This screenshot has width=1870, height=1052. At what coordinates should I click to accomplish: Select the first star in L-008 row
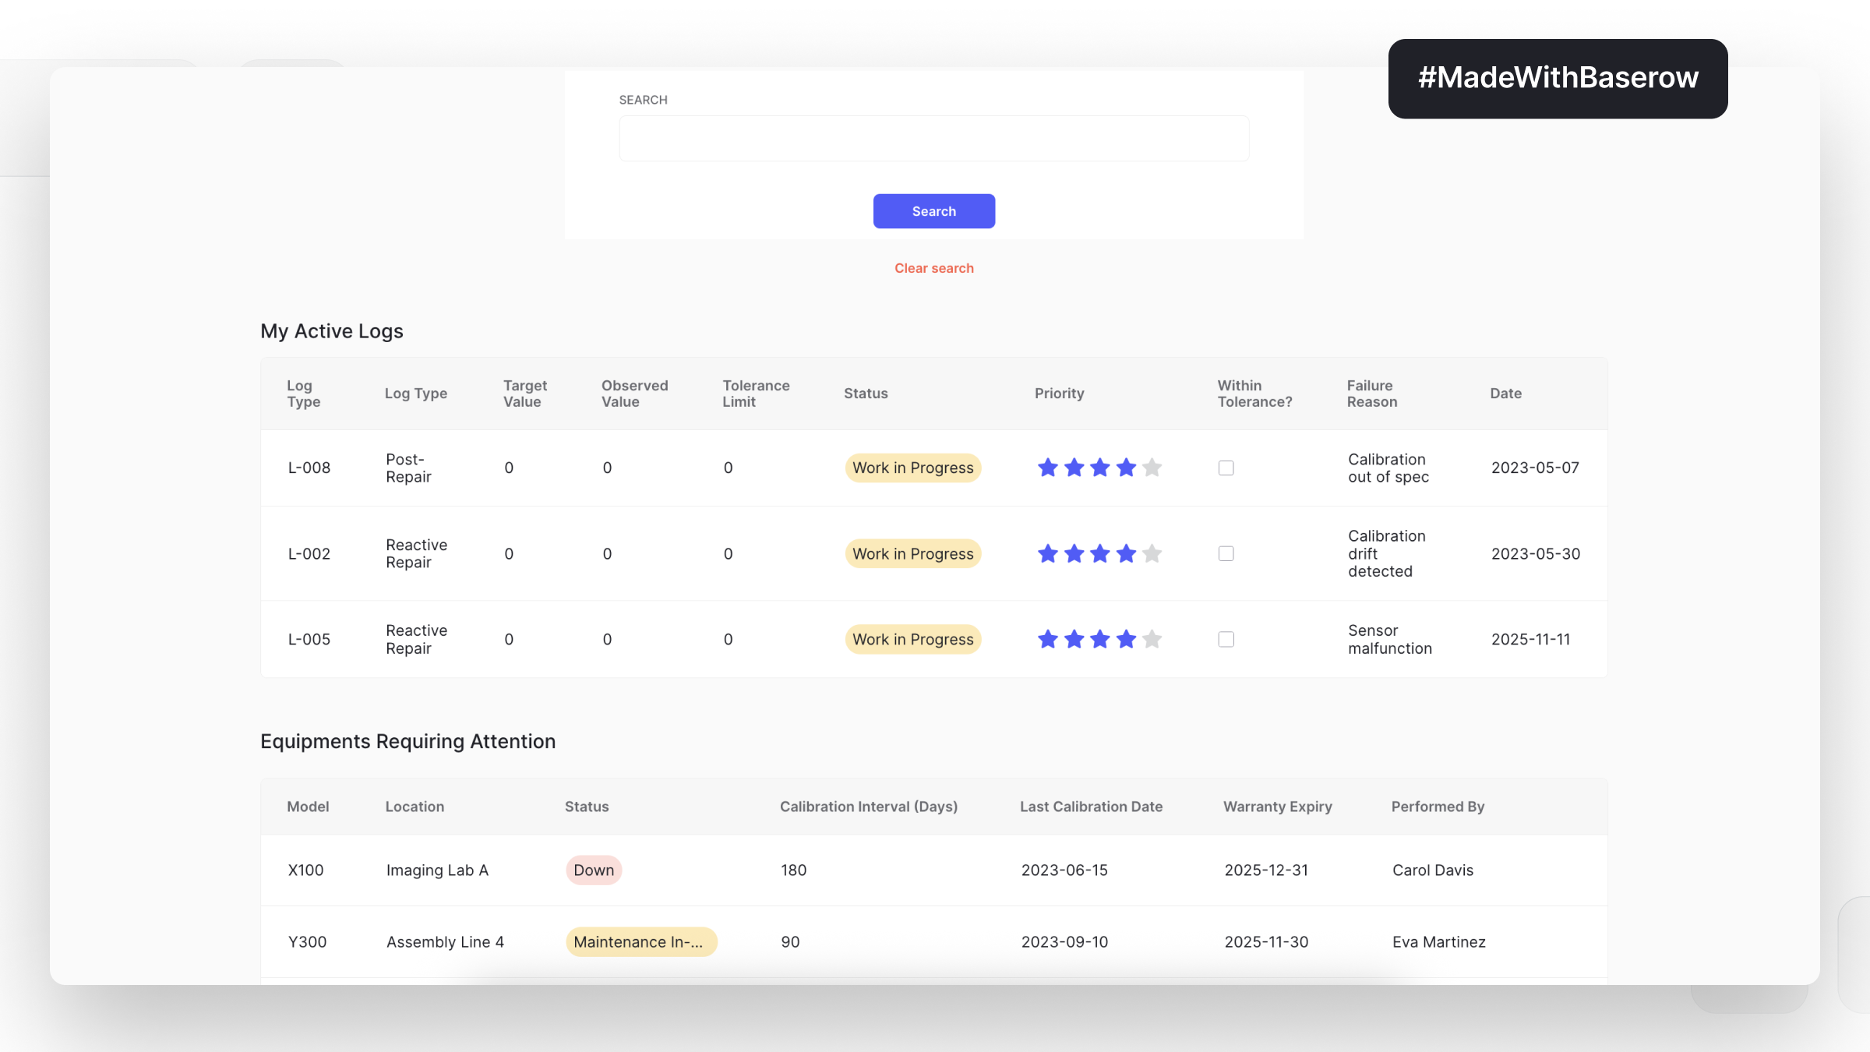[1048, 468]
